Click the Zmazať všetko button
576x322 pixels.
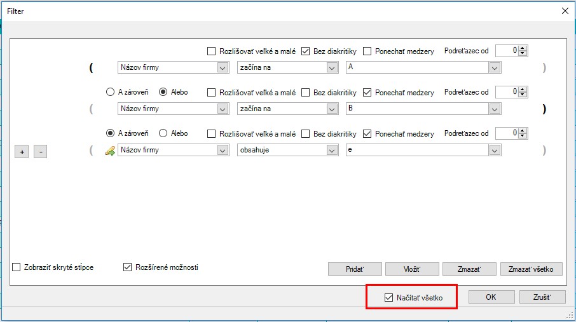click(531, 269)
